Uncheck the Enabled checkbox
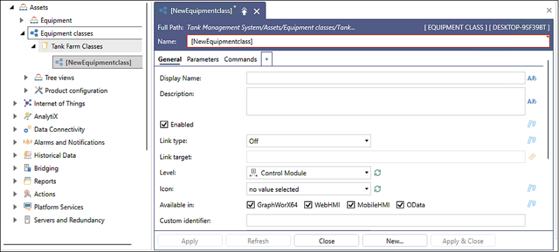The height and width of the screenshot is (252, 559). [x=163, y=124]
